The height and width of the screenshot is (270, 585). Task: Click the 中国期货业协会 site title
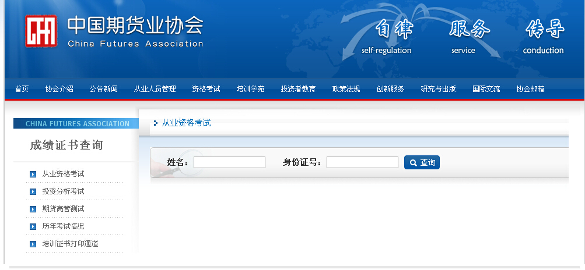pos(135,26)
